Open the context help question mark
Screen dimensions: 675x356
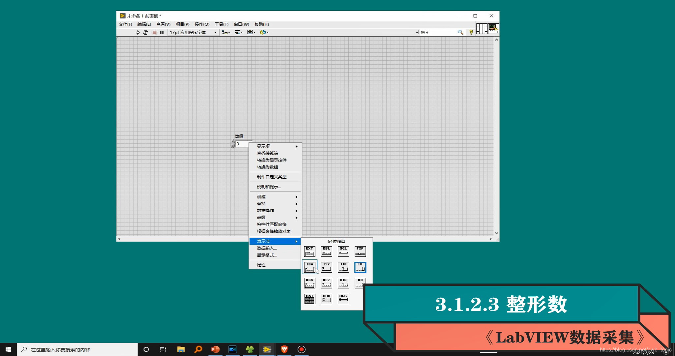coord(471,32)
